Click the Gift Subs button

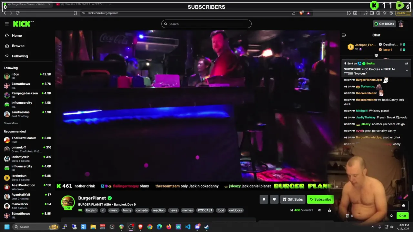point(293,199)
